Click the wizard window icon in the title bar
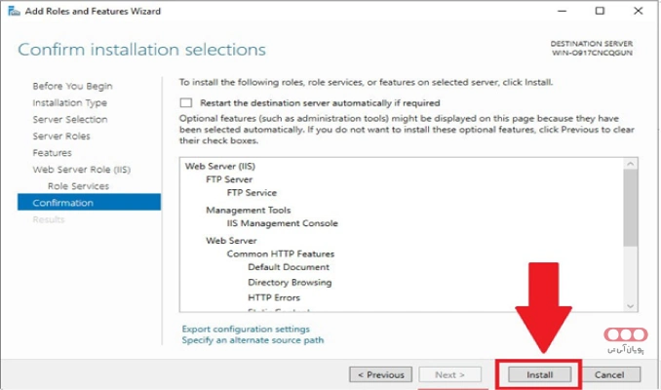The image size is (661, 390). pyautogui.click(x=11, y=11)
